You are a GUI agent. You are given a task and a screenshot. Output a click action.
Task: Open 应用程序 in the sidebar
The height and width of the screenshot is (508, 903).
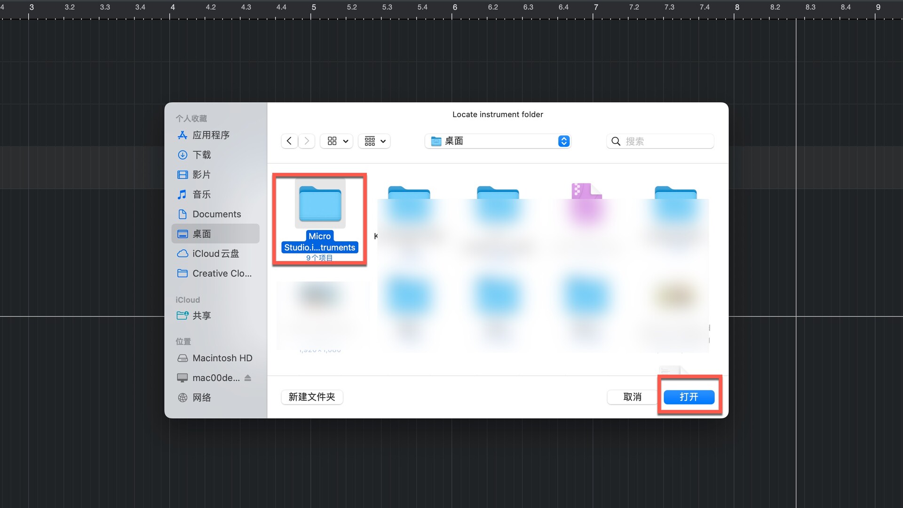pos(211,135)
